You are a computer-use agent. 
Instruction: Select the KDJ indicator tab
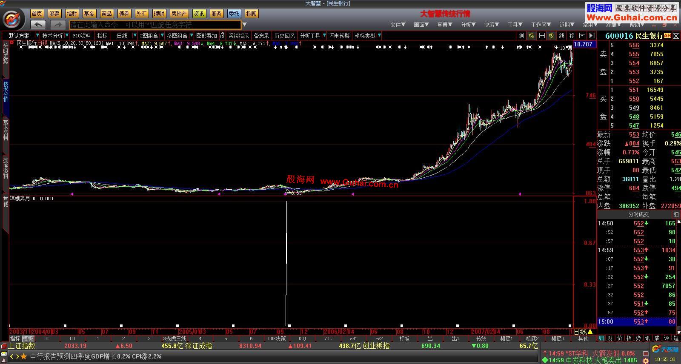tap(302, 338)
